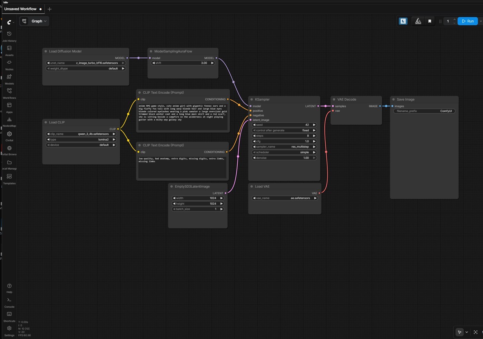Toggle collapse dot on Load VAE node
The image size is (483, 339).
252,187
